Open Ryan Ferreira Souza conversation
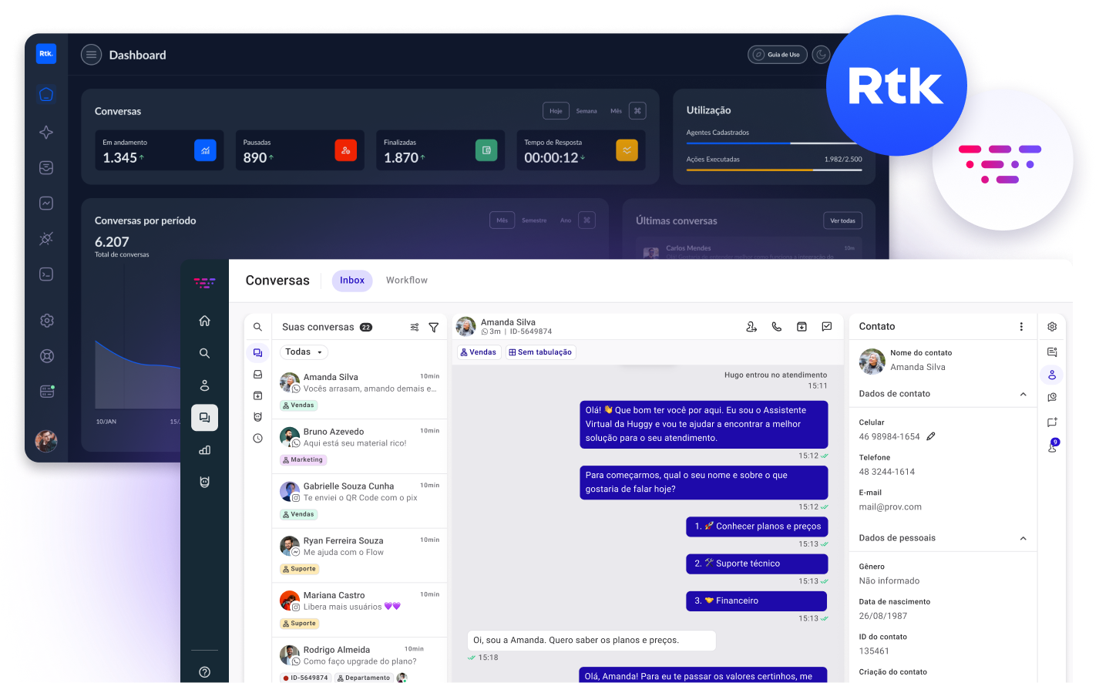Image resolution: width=1099 pixels, height=683 pixels. [x=359, y=555]
